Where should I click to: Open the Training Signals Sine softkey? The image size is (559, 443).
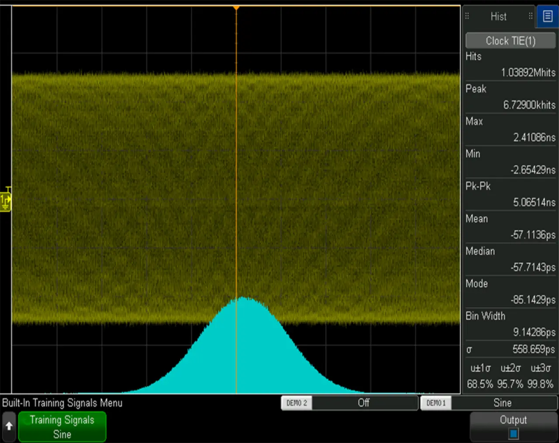pyautogui.click(x=62, y=427)
